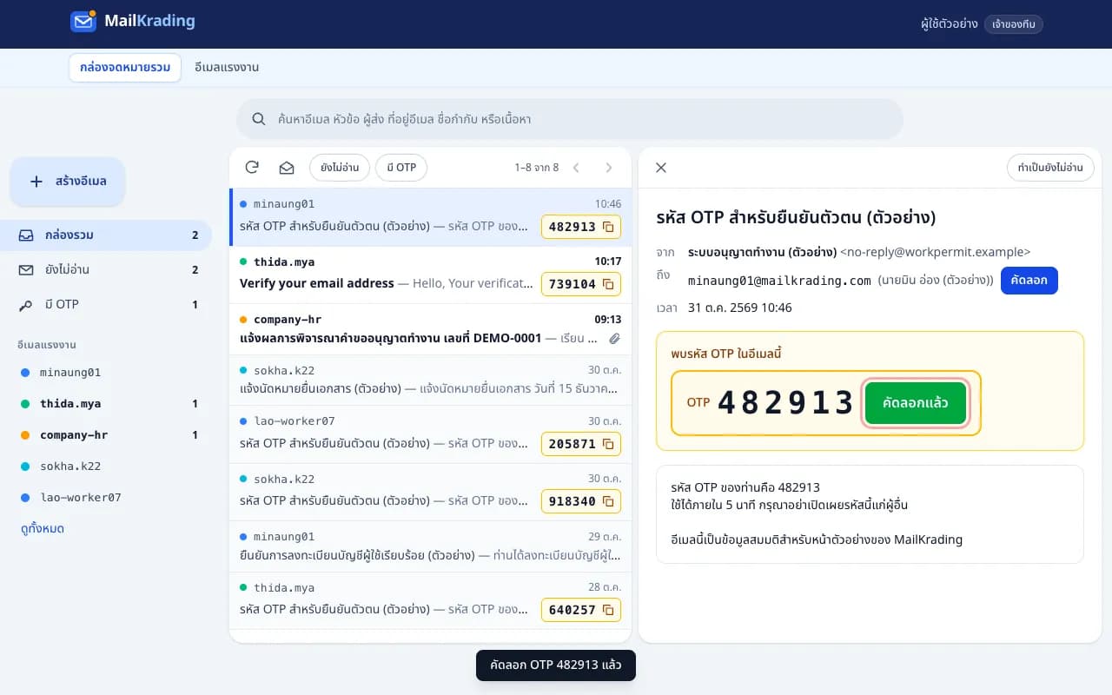The height and width of the screenshot is (695, 1112).
Task: Select thida.mya in worker email sidebar list
Action: pyautogui.click(x=110, y=403)
